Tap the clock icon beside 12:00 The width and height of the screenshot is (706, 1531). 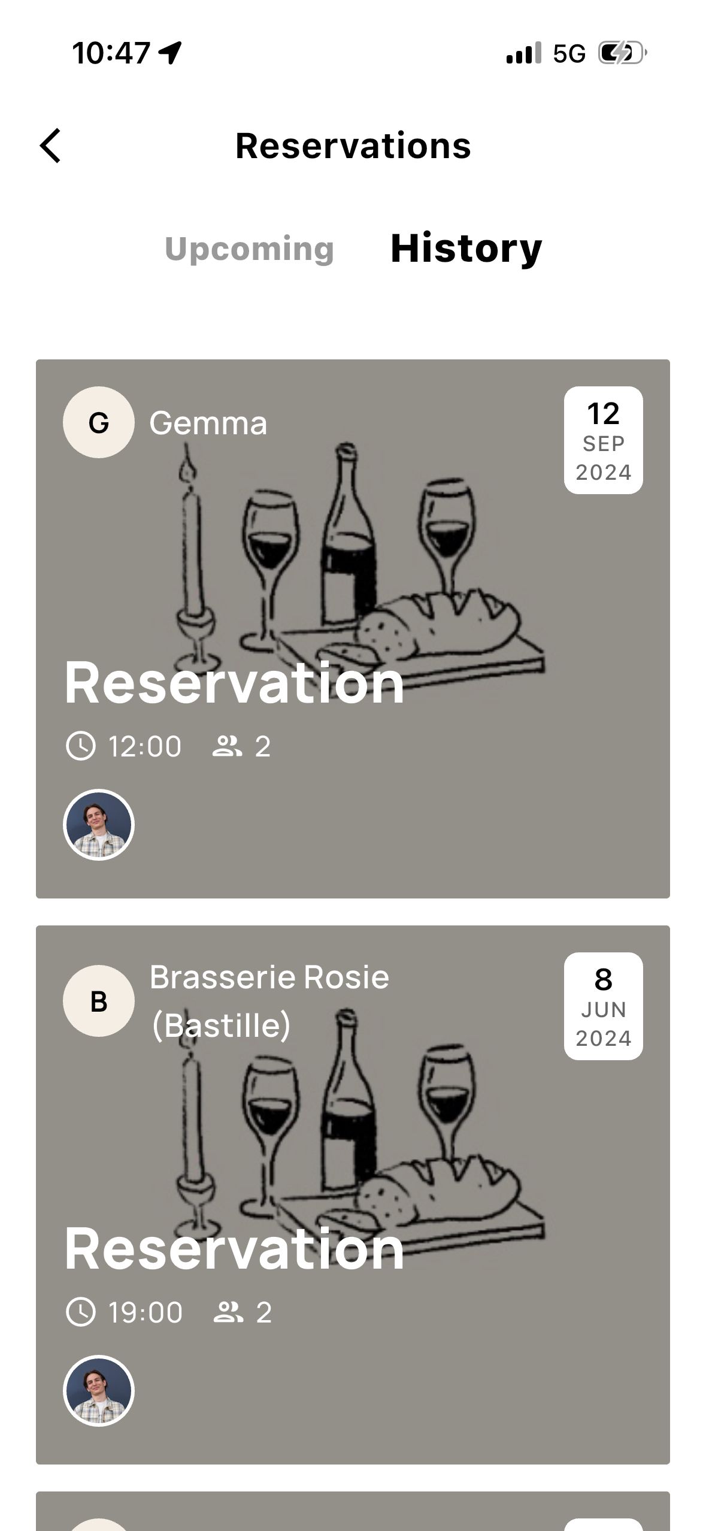coord(80,746)
